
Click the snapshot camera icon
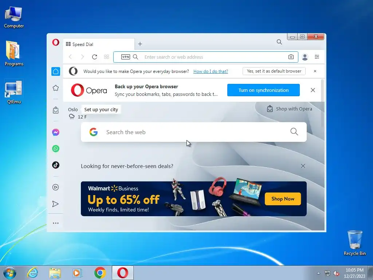(291, 57)
